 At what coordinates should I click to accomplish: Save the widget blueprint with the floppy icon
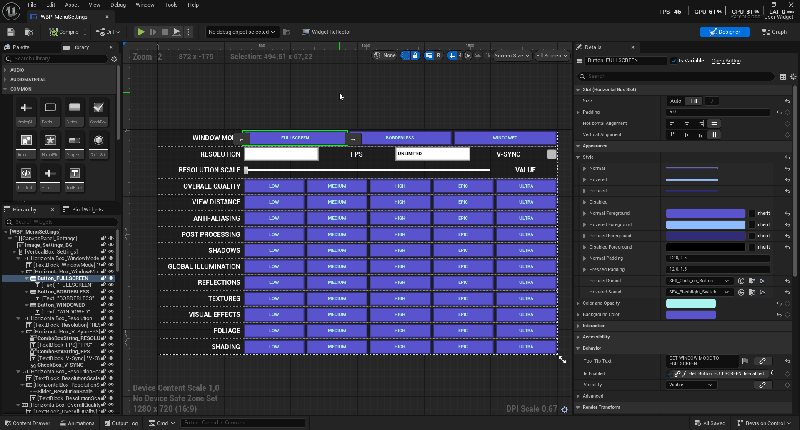[x=11, y=32]
